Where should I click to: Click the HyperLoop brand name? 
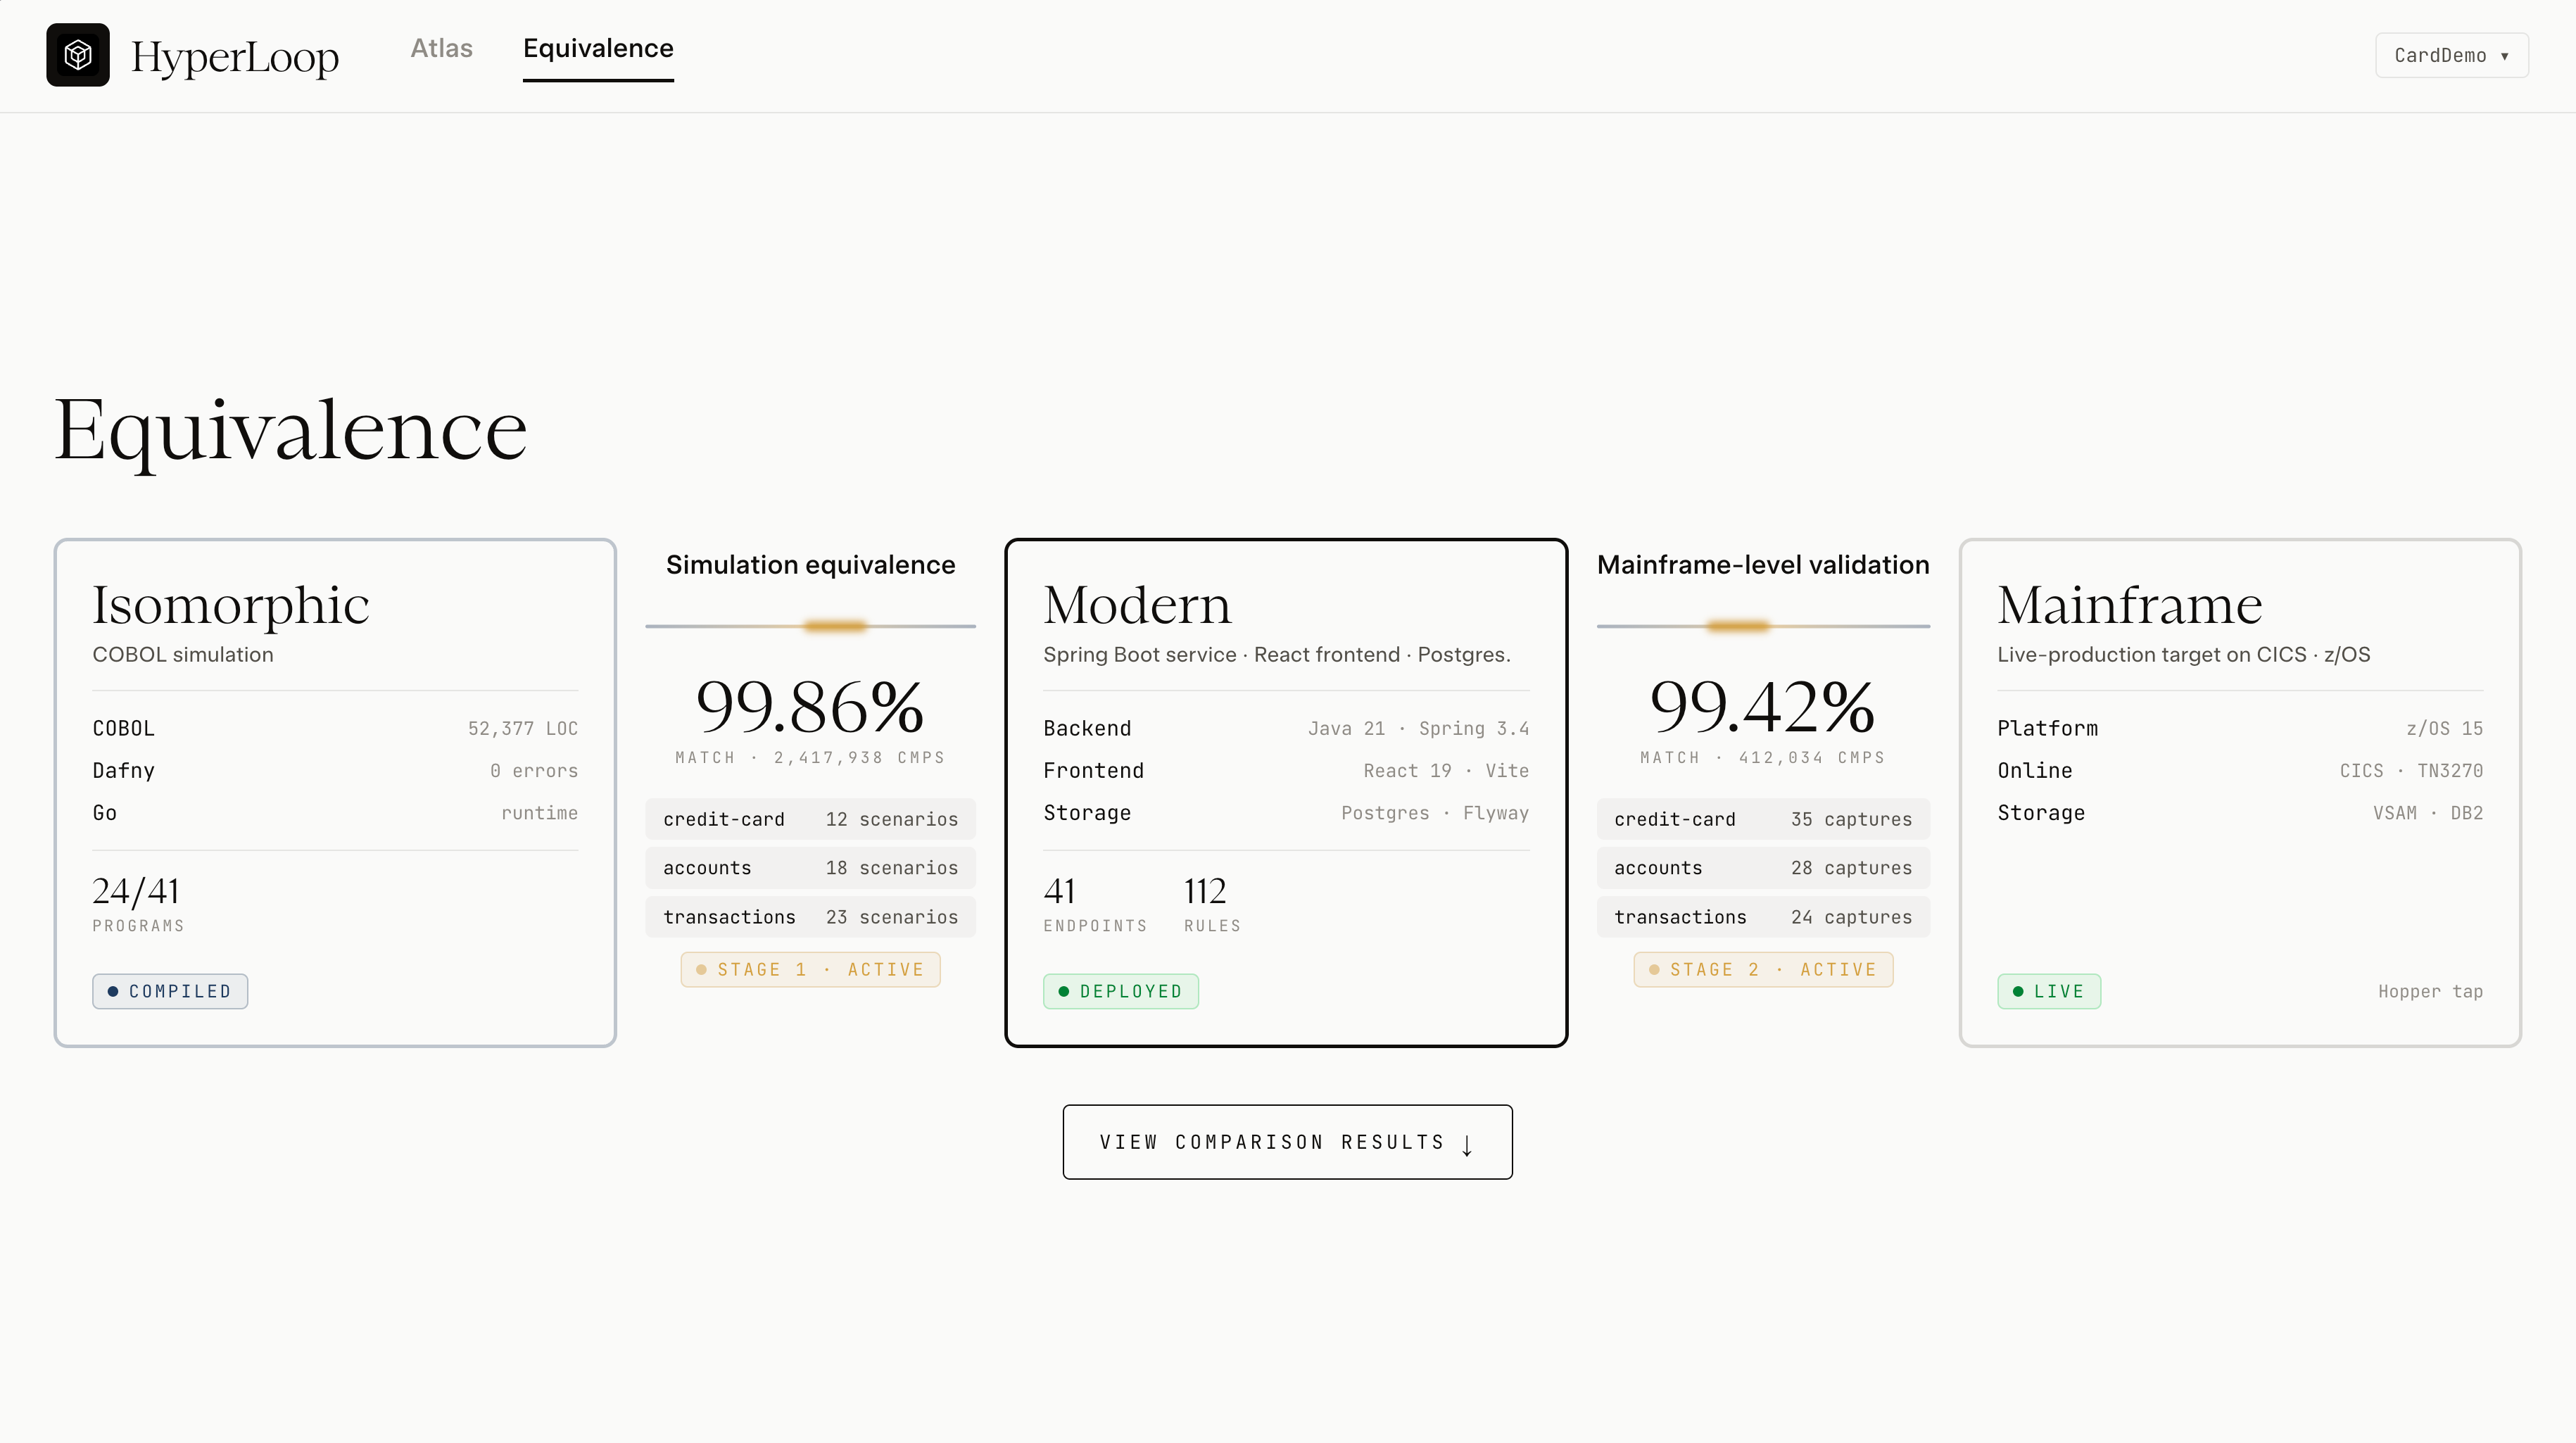tap(235, 56)
